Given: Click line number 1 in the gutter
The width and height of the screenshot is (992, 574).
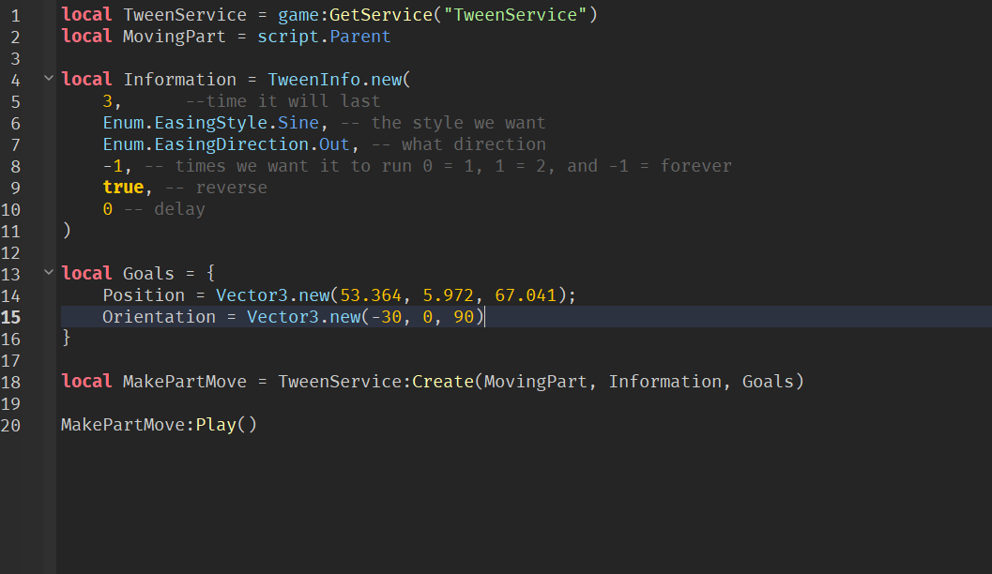Looking at the screenshot, I should [x=15, y=14].
